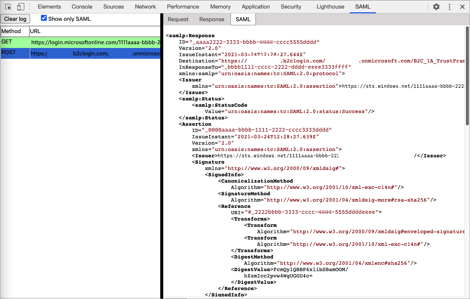Viewport: 470px width, 299px height.
Task: Open the Console tab
Action: click(82, 6)
